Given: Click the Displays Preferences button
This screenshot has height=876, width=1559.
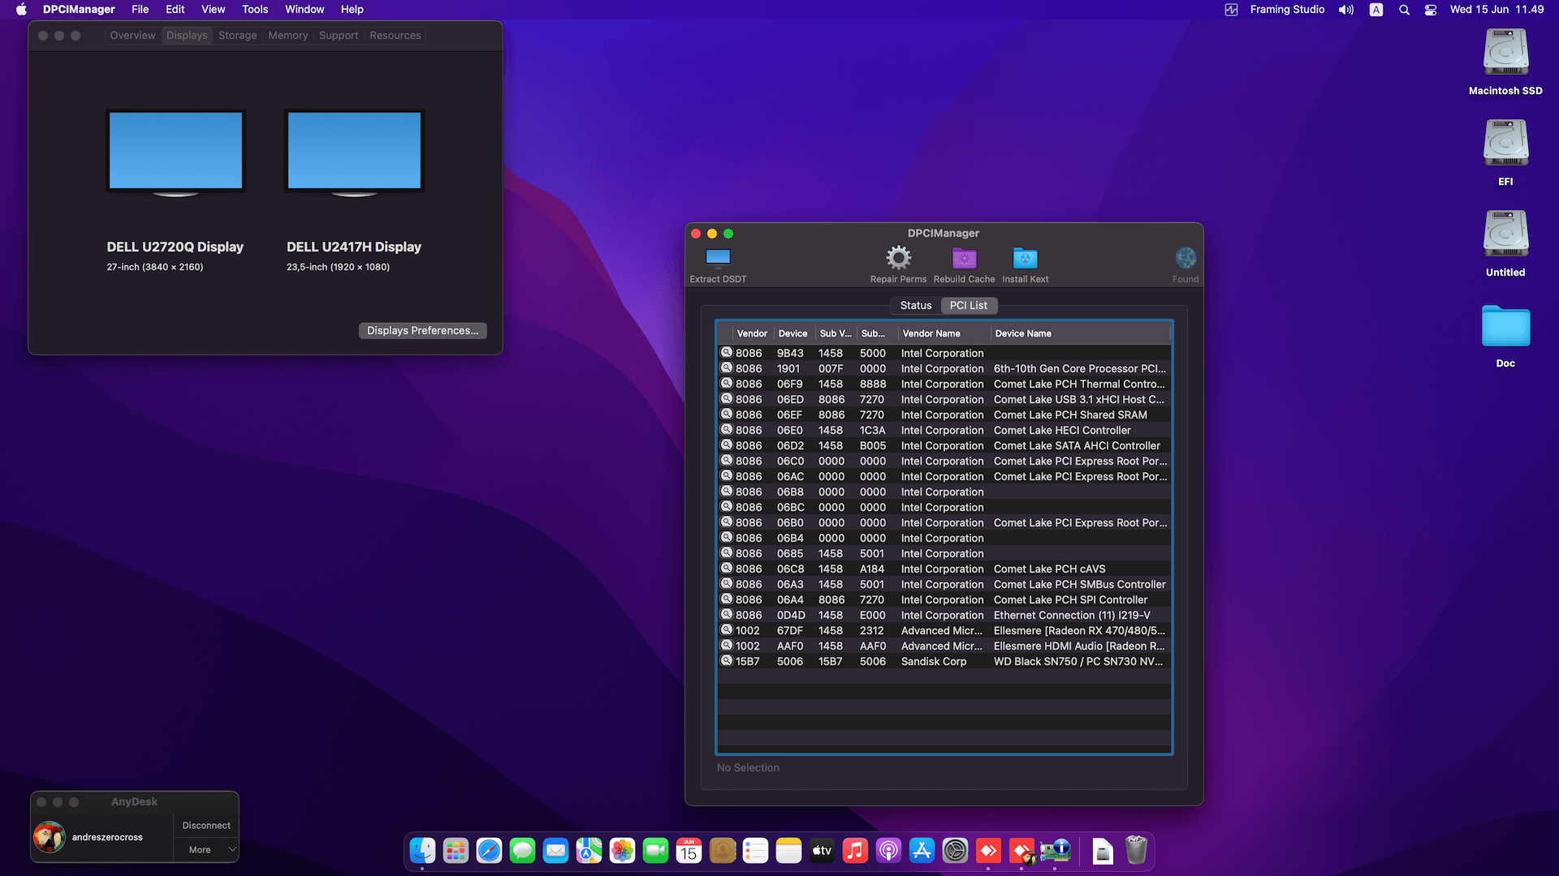Looking at the screenshot, I should point(422,330).
